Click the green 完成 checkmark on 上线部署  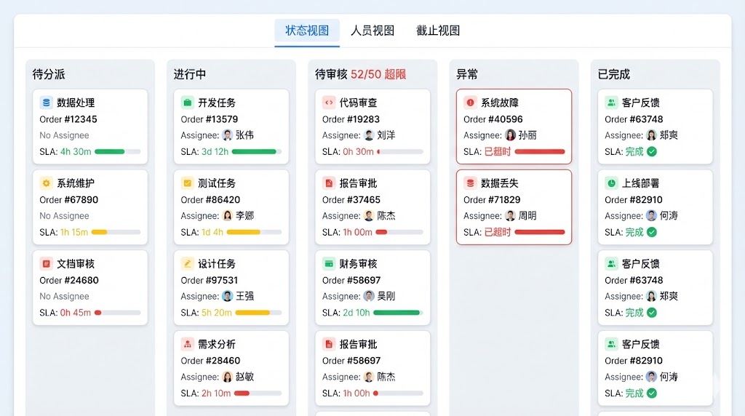[x=652, y=232]
